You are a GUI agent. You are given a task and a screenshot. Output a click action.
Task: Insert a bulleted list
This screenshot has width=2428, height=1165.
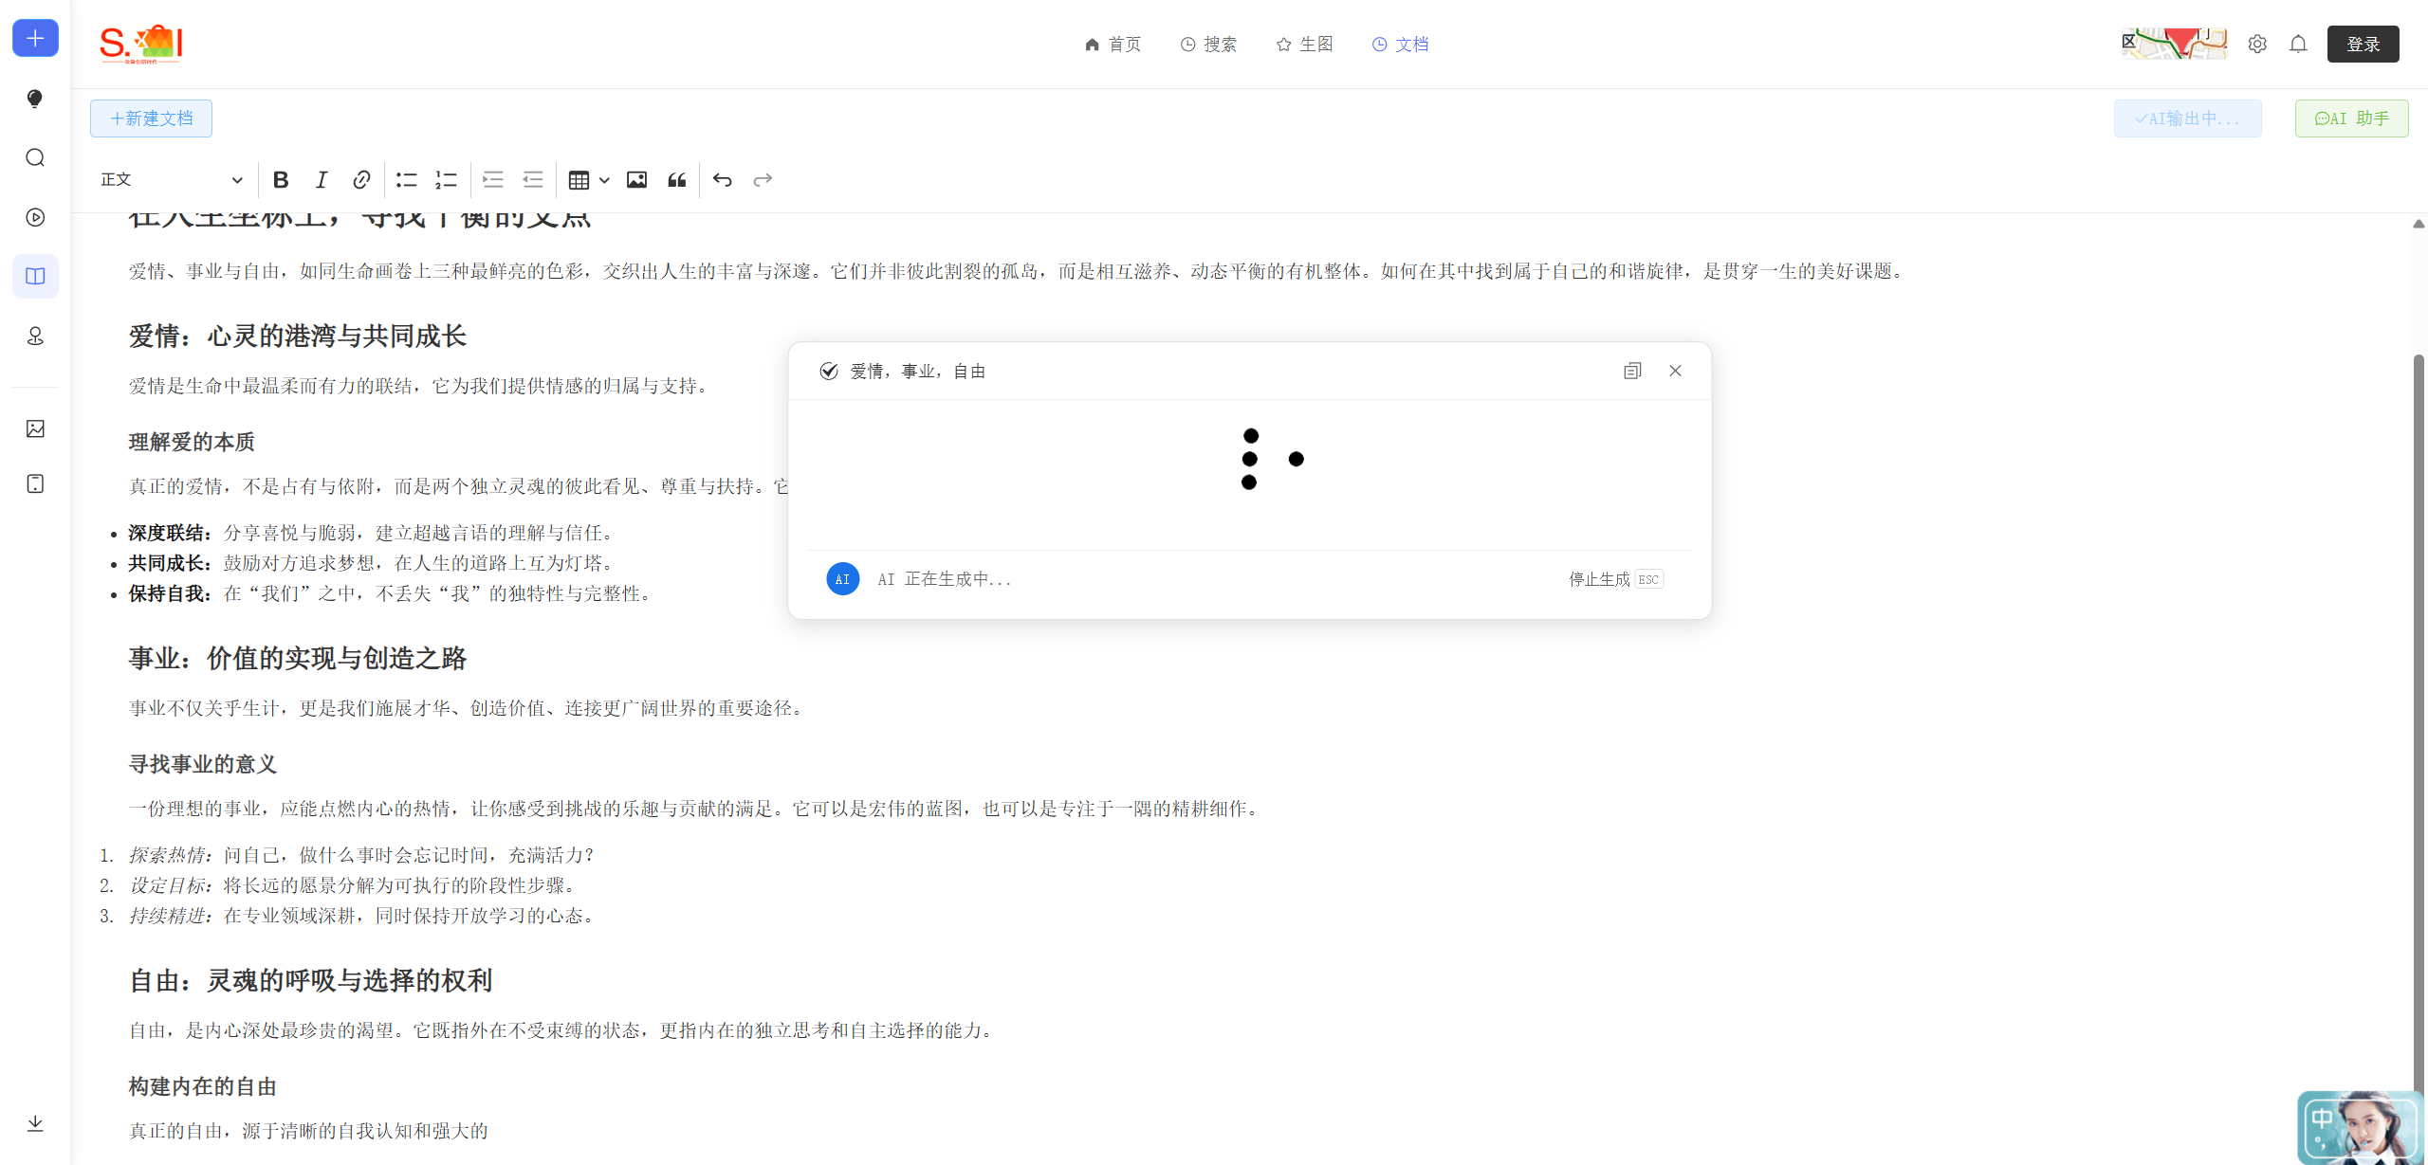pyautogui.click(x=406, y=180)
